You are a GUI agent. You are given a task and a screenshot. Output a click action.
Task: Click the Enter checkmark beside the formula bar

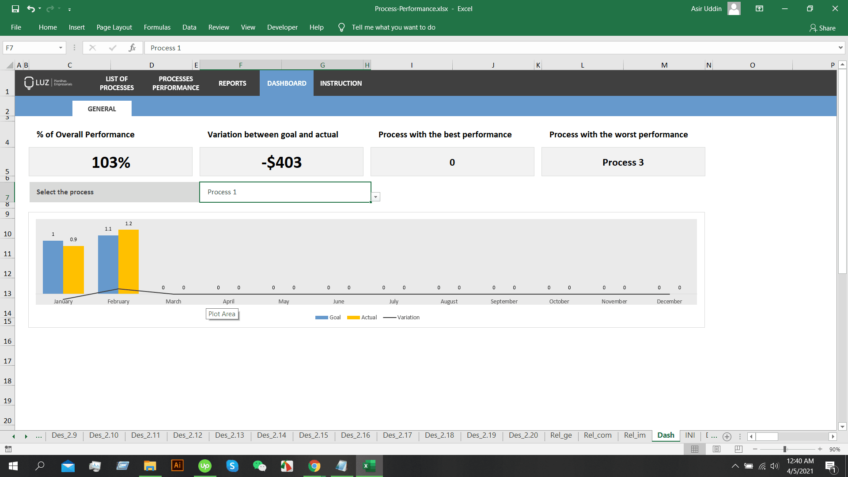(x=113, y=48)
